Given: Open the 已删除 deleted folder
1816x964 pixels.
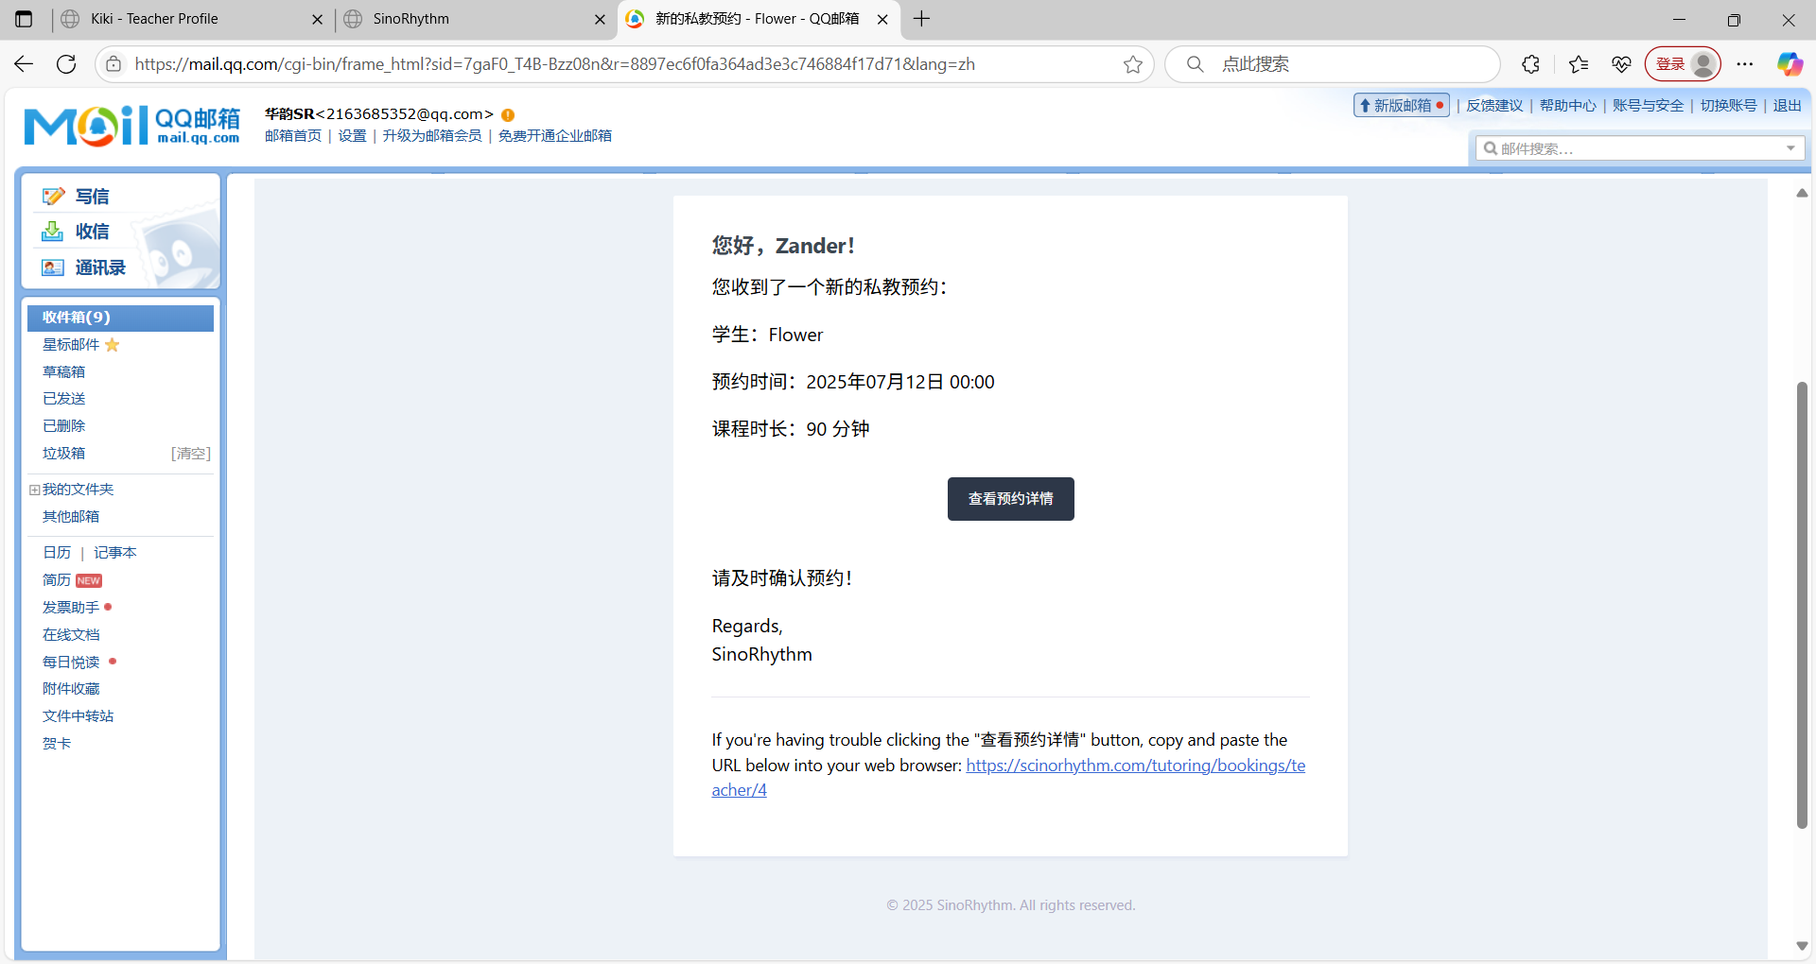Looking at the screenshot, I should [x=63, y=426].
